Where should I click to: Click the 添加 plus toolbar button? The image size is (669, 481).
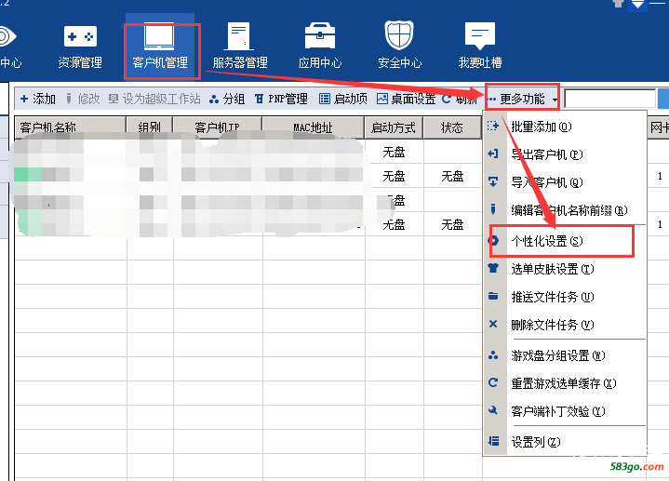click(38, 99)
